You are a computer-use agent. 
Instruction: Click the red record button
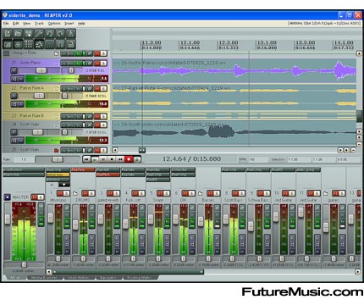[x=129, y=159]
